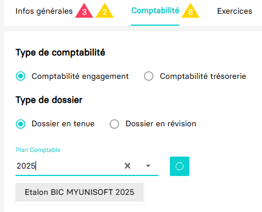Select the Comptabilité engagement radio circle

(21, 76)
